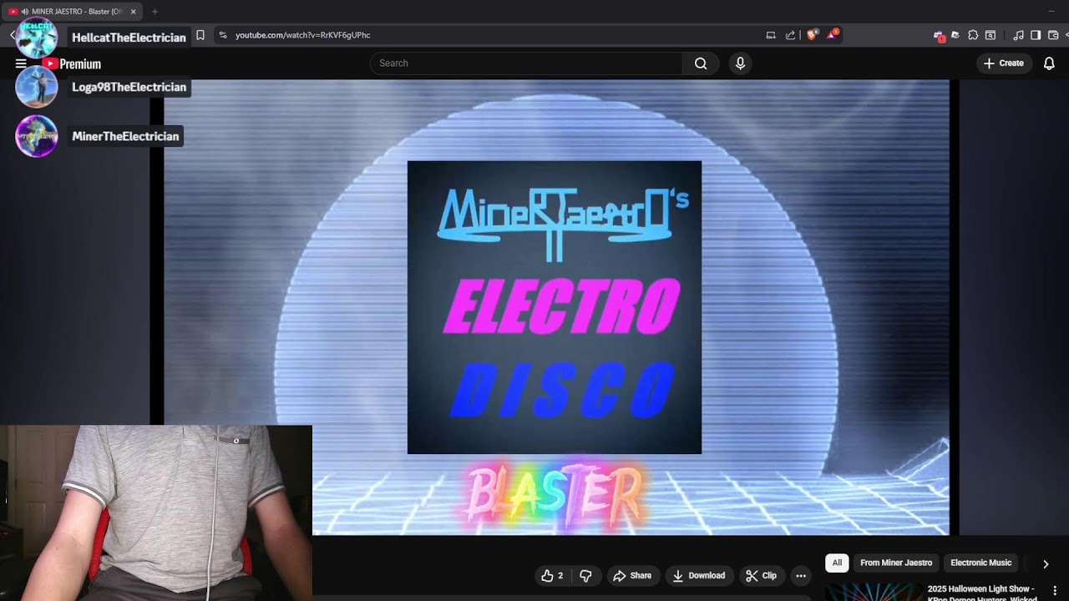Viewport: 1069px width, 601px height.
Task: Expand more chips with right chevron
Action: click(x=1045, y=564)
